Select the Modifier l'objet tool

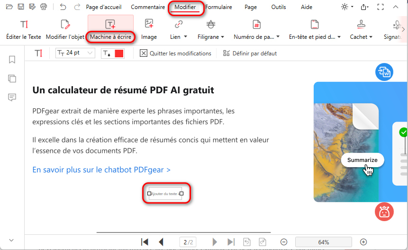pyautogui.click(x=65, y=30)
